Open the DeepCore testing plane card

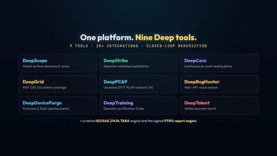(x=219, y=63)
